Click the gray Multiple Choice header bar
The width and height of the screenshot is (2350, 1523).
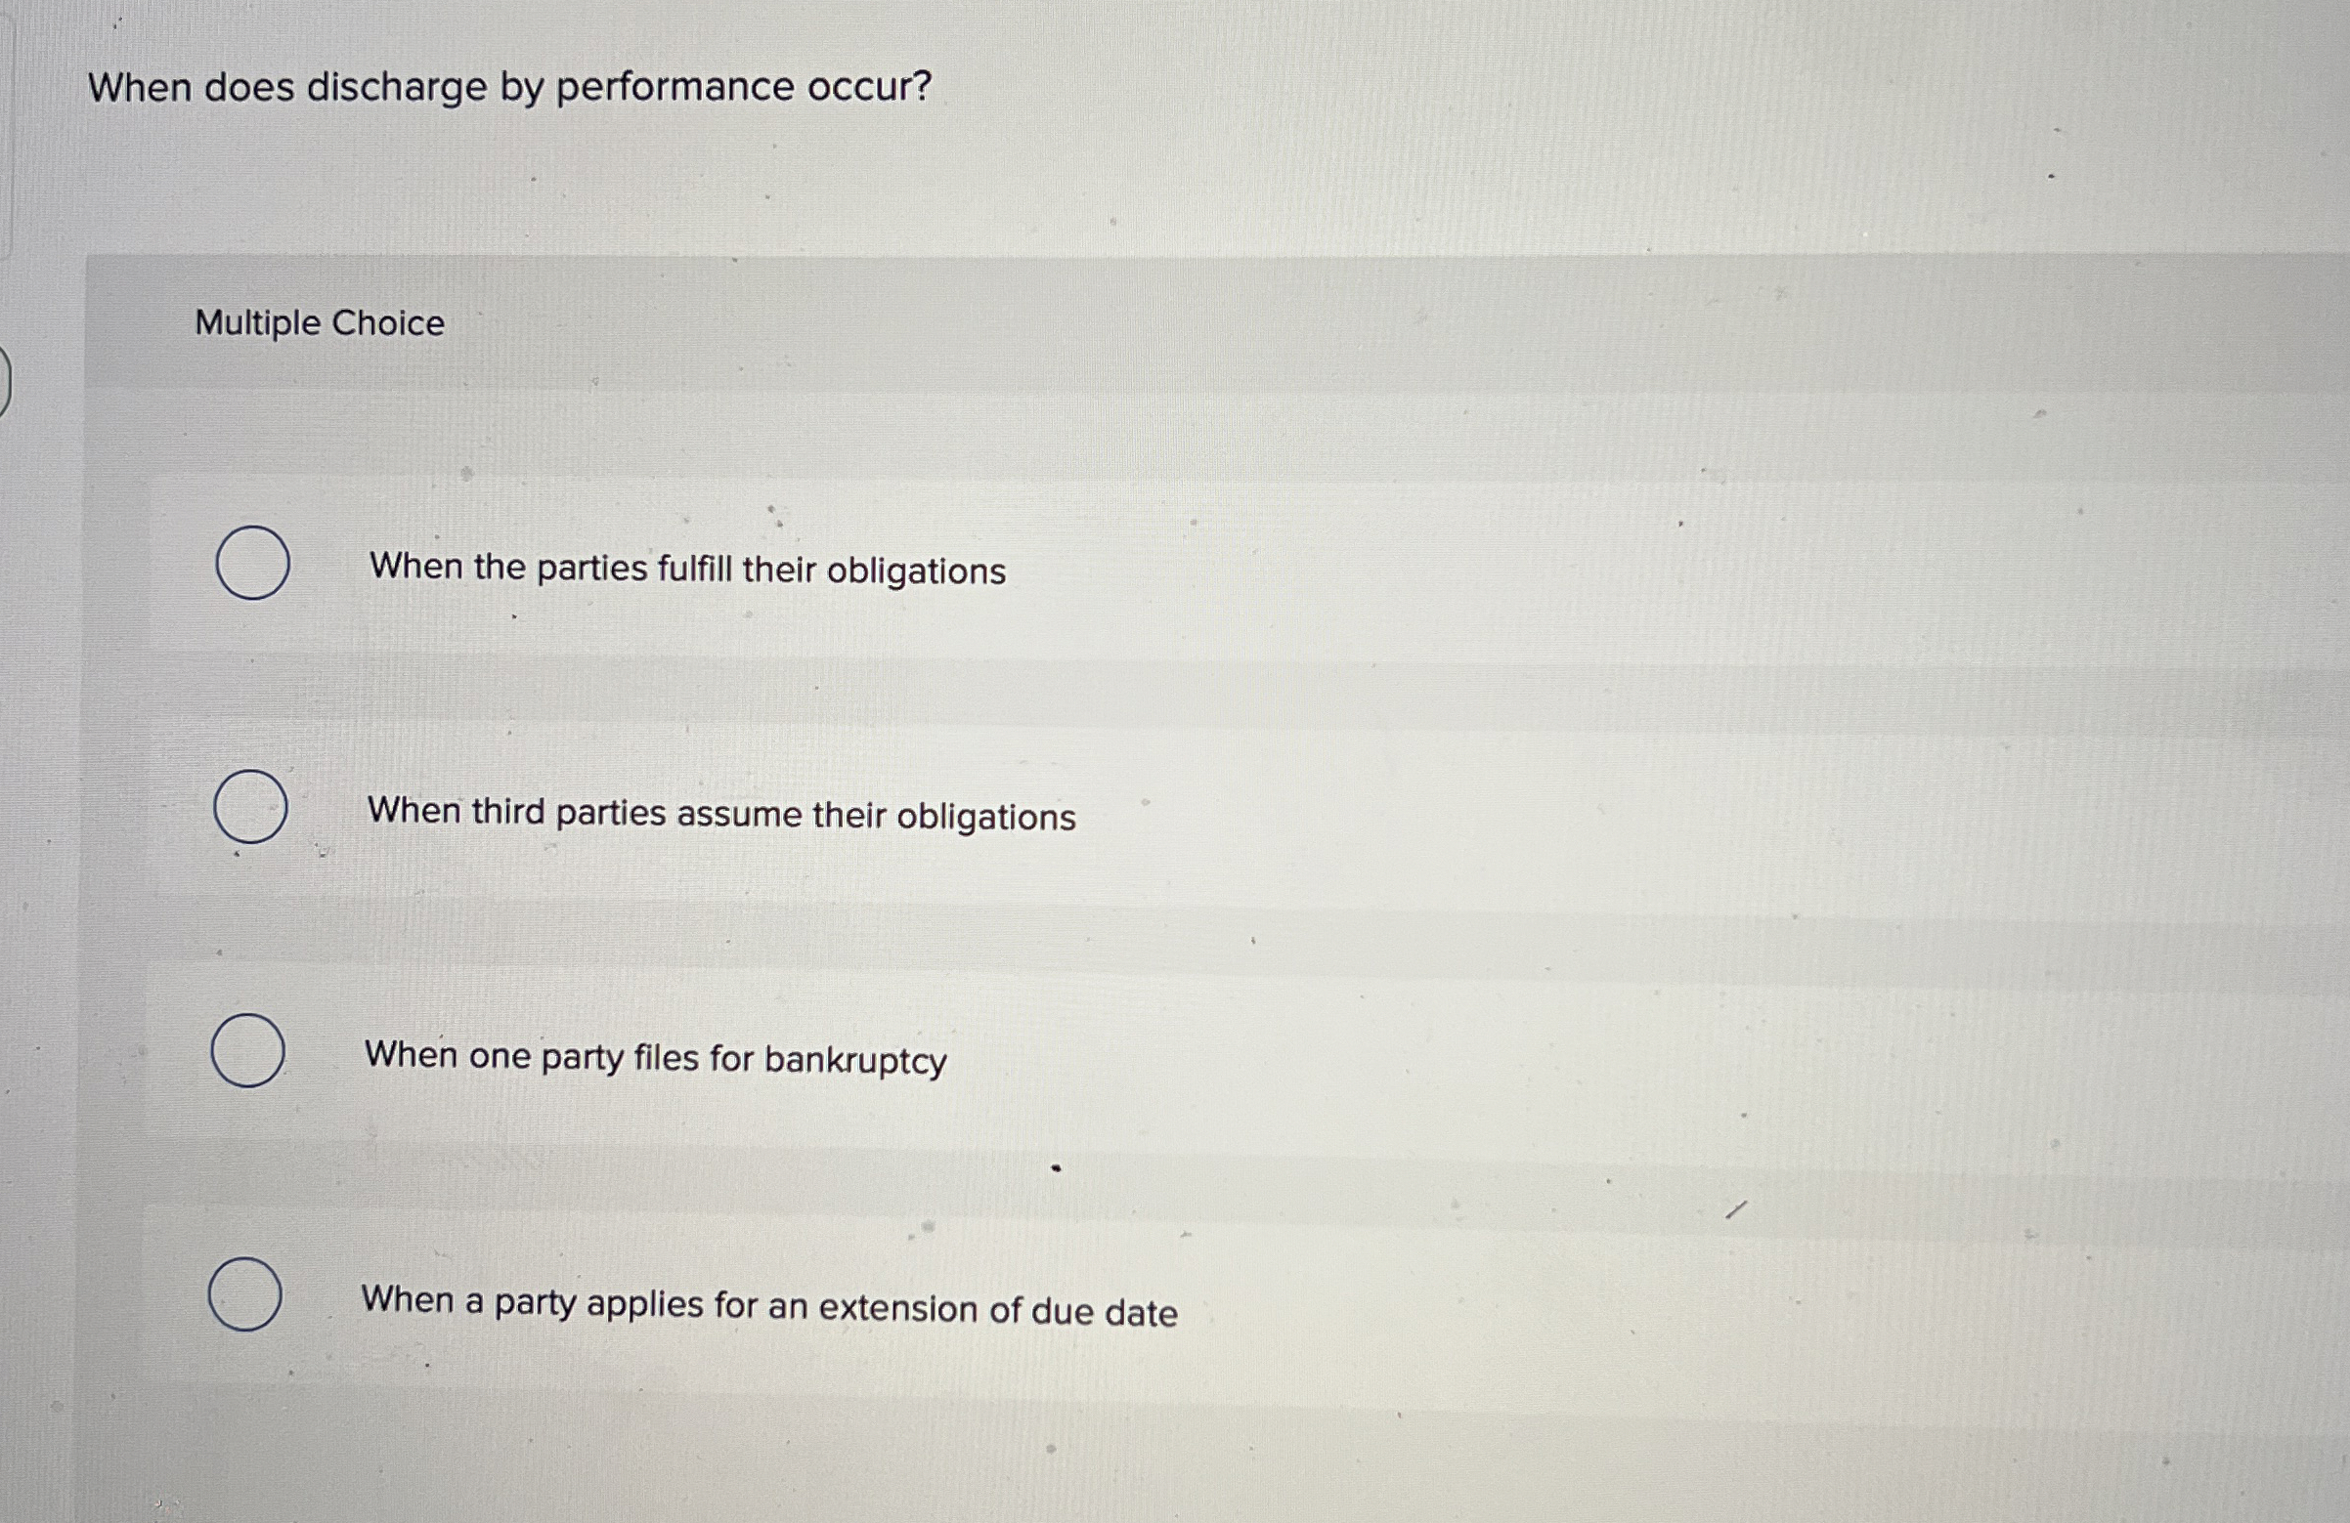click(x=1185, y=321)
